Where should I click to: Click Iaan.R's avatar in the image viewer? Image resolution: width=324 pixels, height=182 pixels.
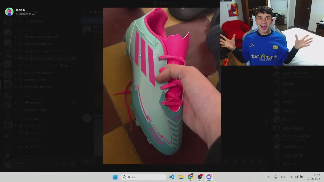pyautogui.click(x=9, y=12)
